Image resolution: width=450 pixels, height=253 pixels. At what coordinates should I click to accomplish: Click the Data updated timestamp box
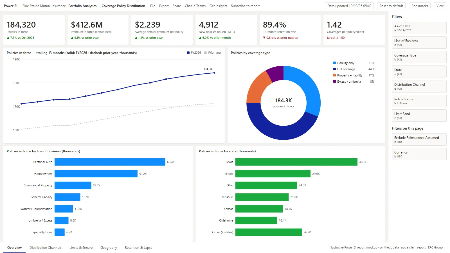349,6
